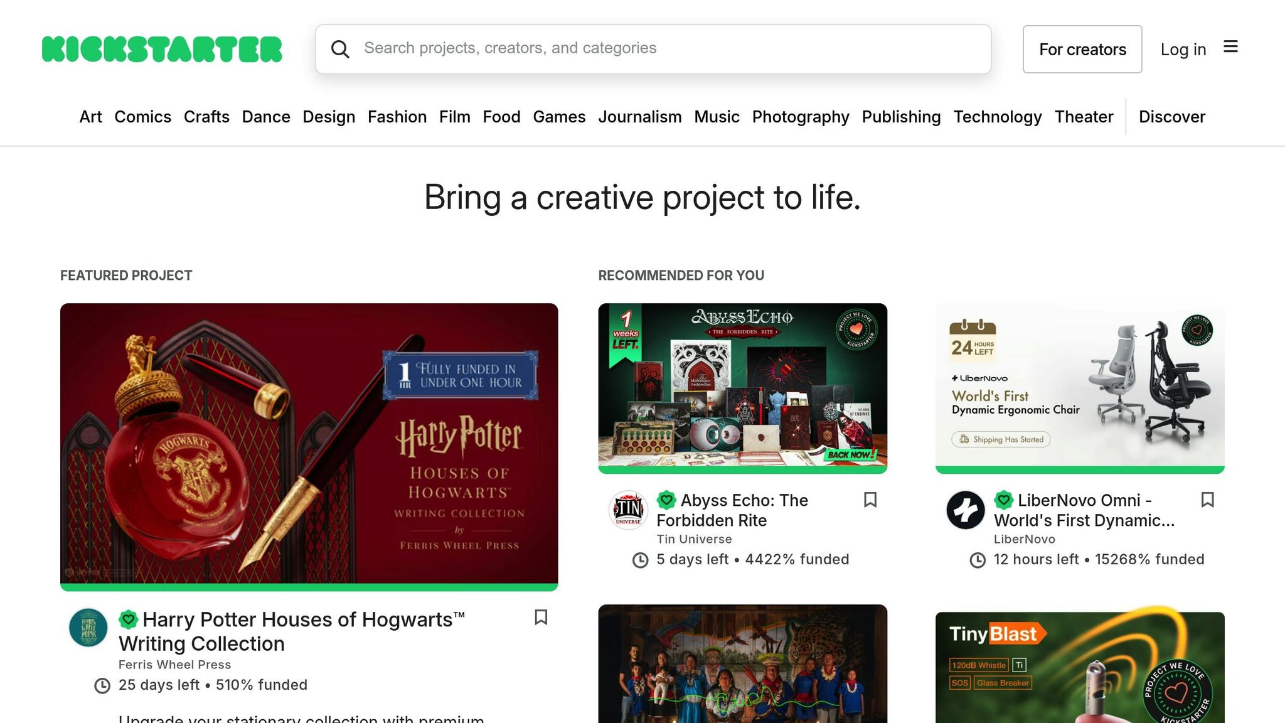Bookmark the Abyss Echo project
This screenshot has height=723, width=1285.
[x=870, y=500]
